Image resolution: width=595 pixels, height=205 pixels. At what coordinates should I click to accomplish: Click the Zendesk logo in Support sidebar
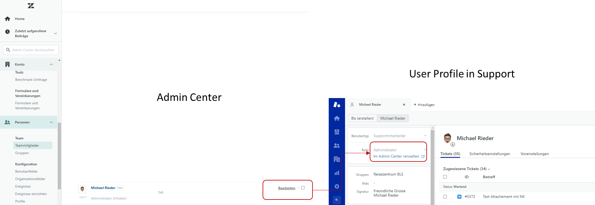(x=337, y=105)
